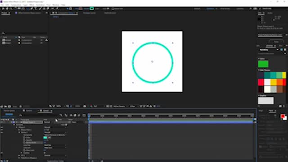Collapse the Stroke 1 group
Image resolution: width=288 pixels, height=162 pixels.
coord(19,132)
